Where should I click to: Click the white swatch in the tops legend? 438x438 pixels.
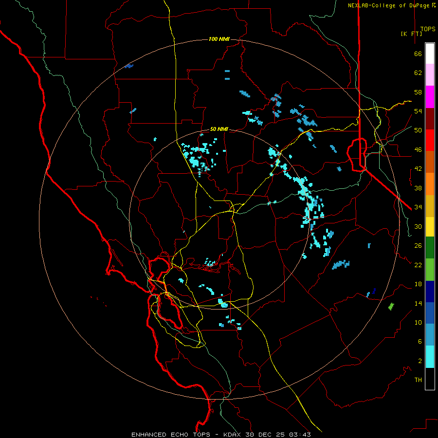pos(430,54)
